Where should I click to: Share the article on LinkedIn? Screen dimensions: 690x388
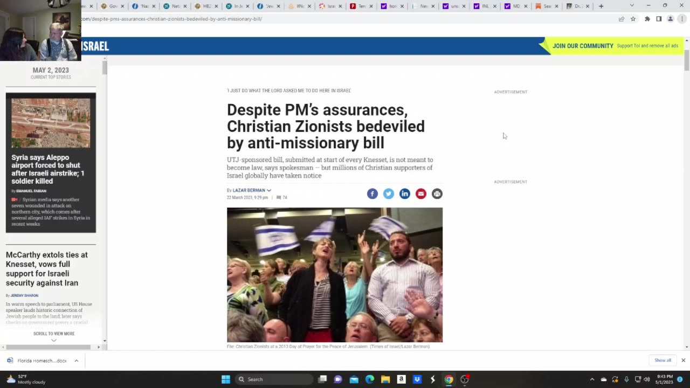click(405, 194)
